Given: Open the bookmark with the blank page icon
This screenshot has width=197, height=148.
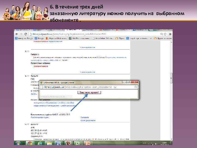Looking at the screenshot, I should [x=103, y=38].
